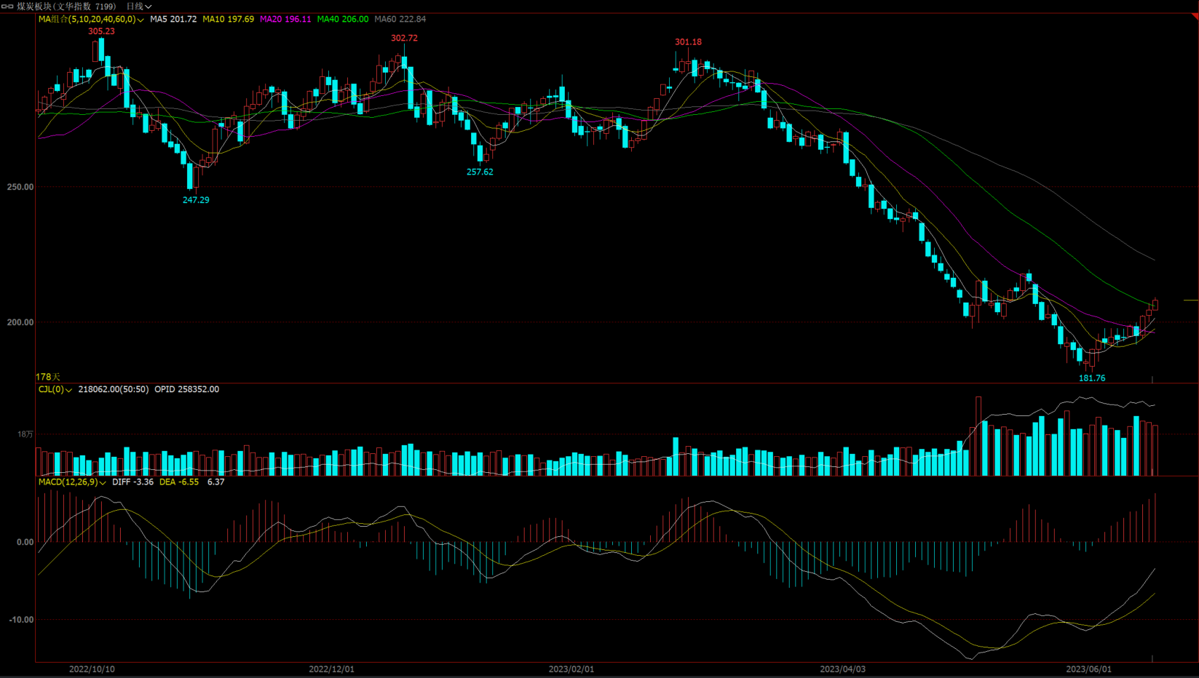Click the 200.00 price axis label

[x=20, y=322]
